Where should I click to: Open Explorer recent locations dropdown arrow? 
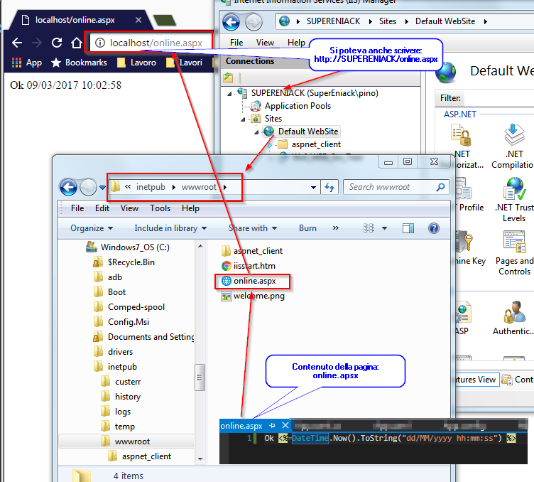[102, 188]
